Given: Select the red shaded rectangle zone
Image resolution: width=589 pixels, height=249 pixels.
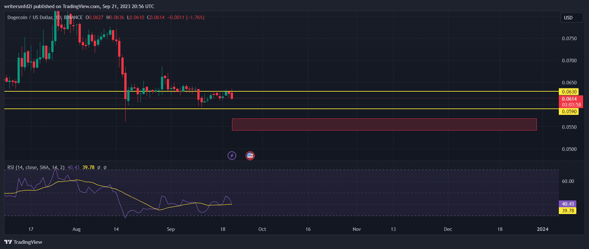Looking at the screenshot, I should point(384,125).
